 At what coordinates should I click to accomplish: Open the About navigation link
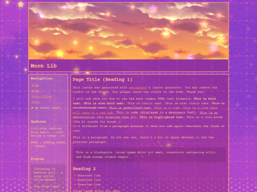36,102
